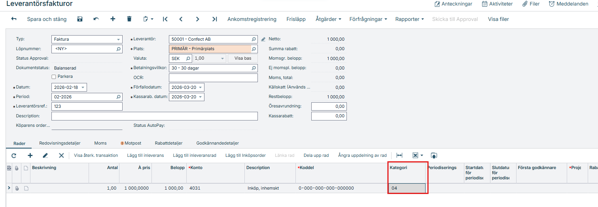Click the save diskette icon
Image resolution: width=598 pixels, height=207 pixels.
(80, 19)
